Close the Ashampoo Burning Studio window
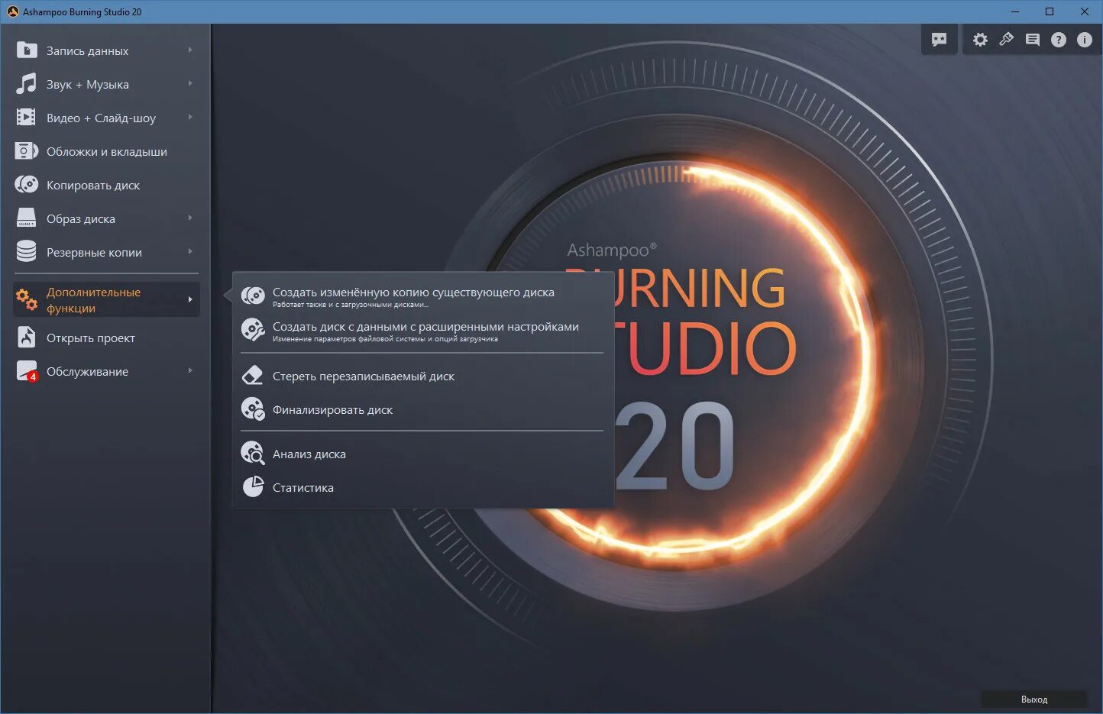The height and width of the screenshot is (714, 1103). click(x=1085, y=11)
